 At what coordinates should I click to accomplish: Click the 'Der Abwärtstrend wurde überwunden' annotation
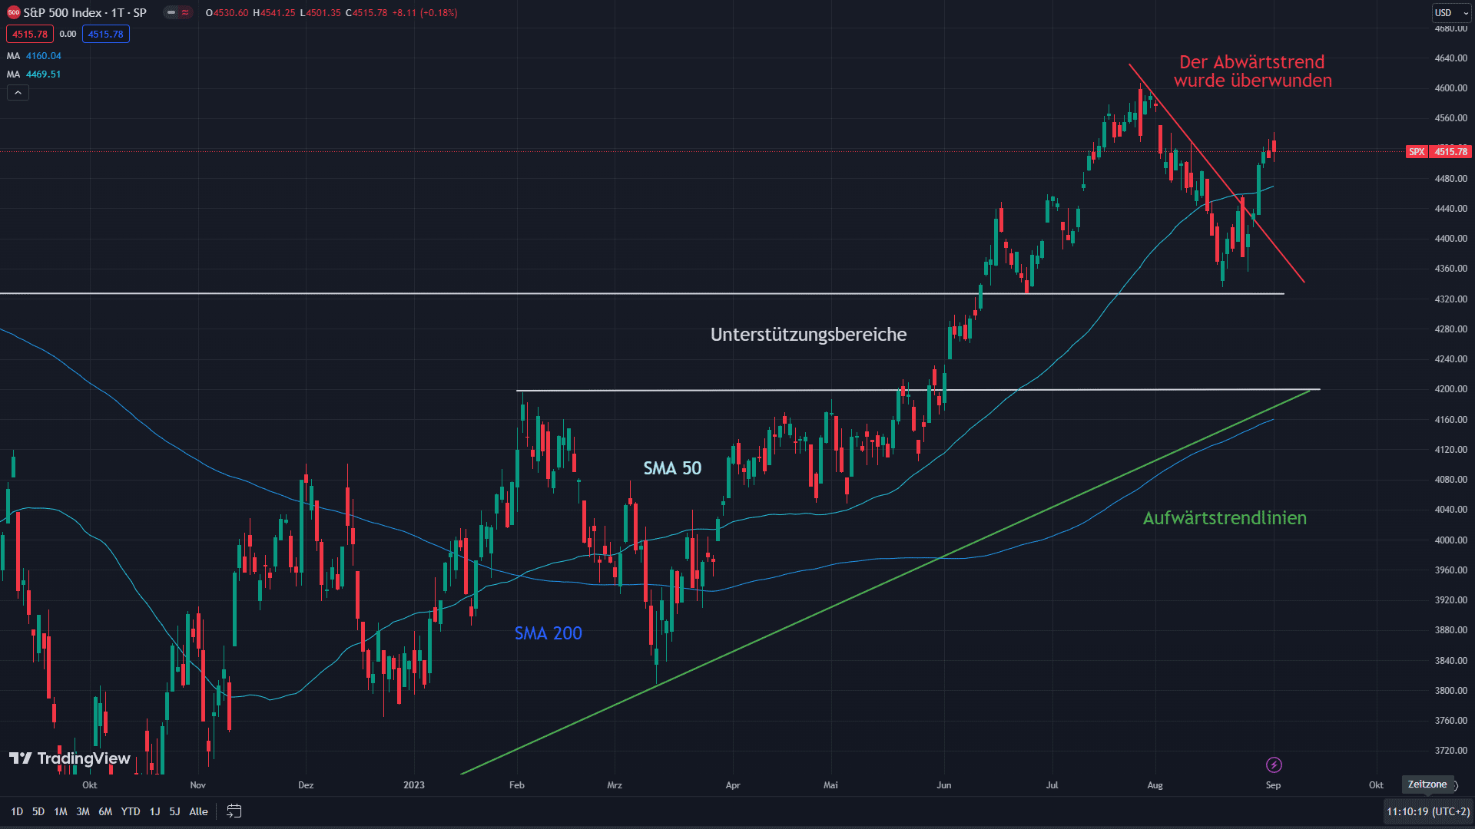[x=1252, y=71]
